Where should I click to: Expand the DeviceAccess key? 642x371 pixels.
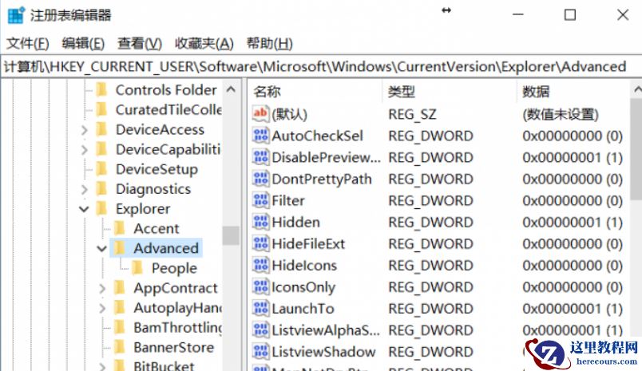pos(85,130)
